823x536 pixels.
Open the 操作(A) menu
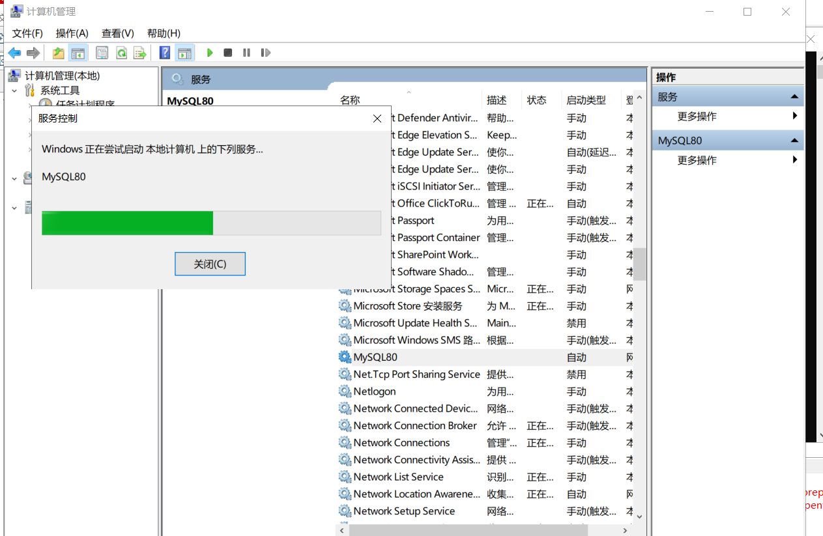[72, 33]
